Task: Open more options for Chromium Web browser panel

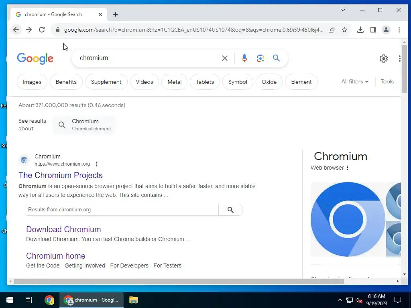Action: [348, 168]
